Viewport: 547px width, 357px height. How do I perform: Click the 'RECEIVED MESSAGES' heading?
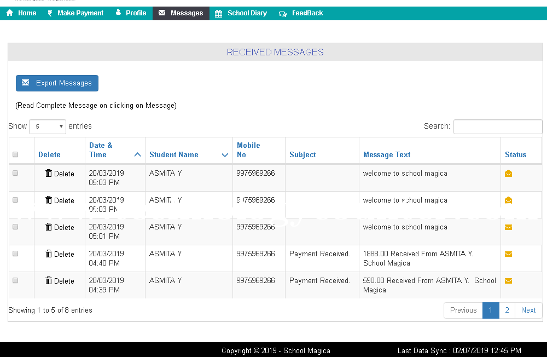coord(275,52)
